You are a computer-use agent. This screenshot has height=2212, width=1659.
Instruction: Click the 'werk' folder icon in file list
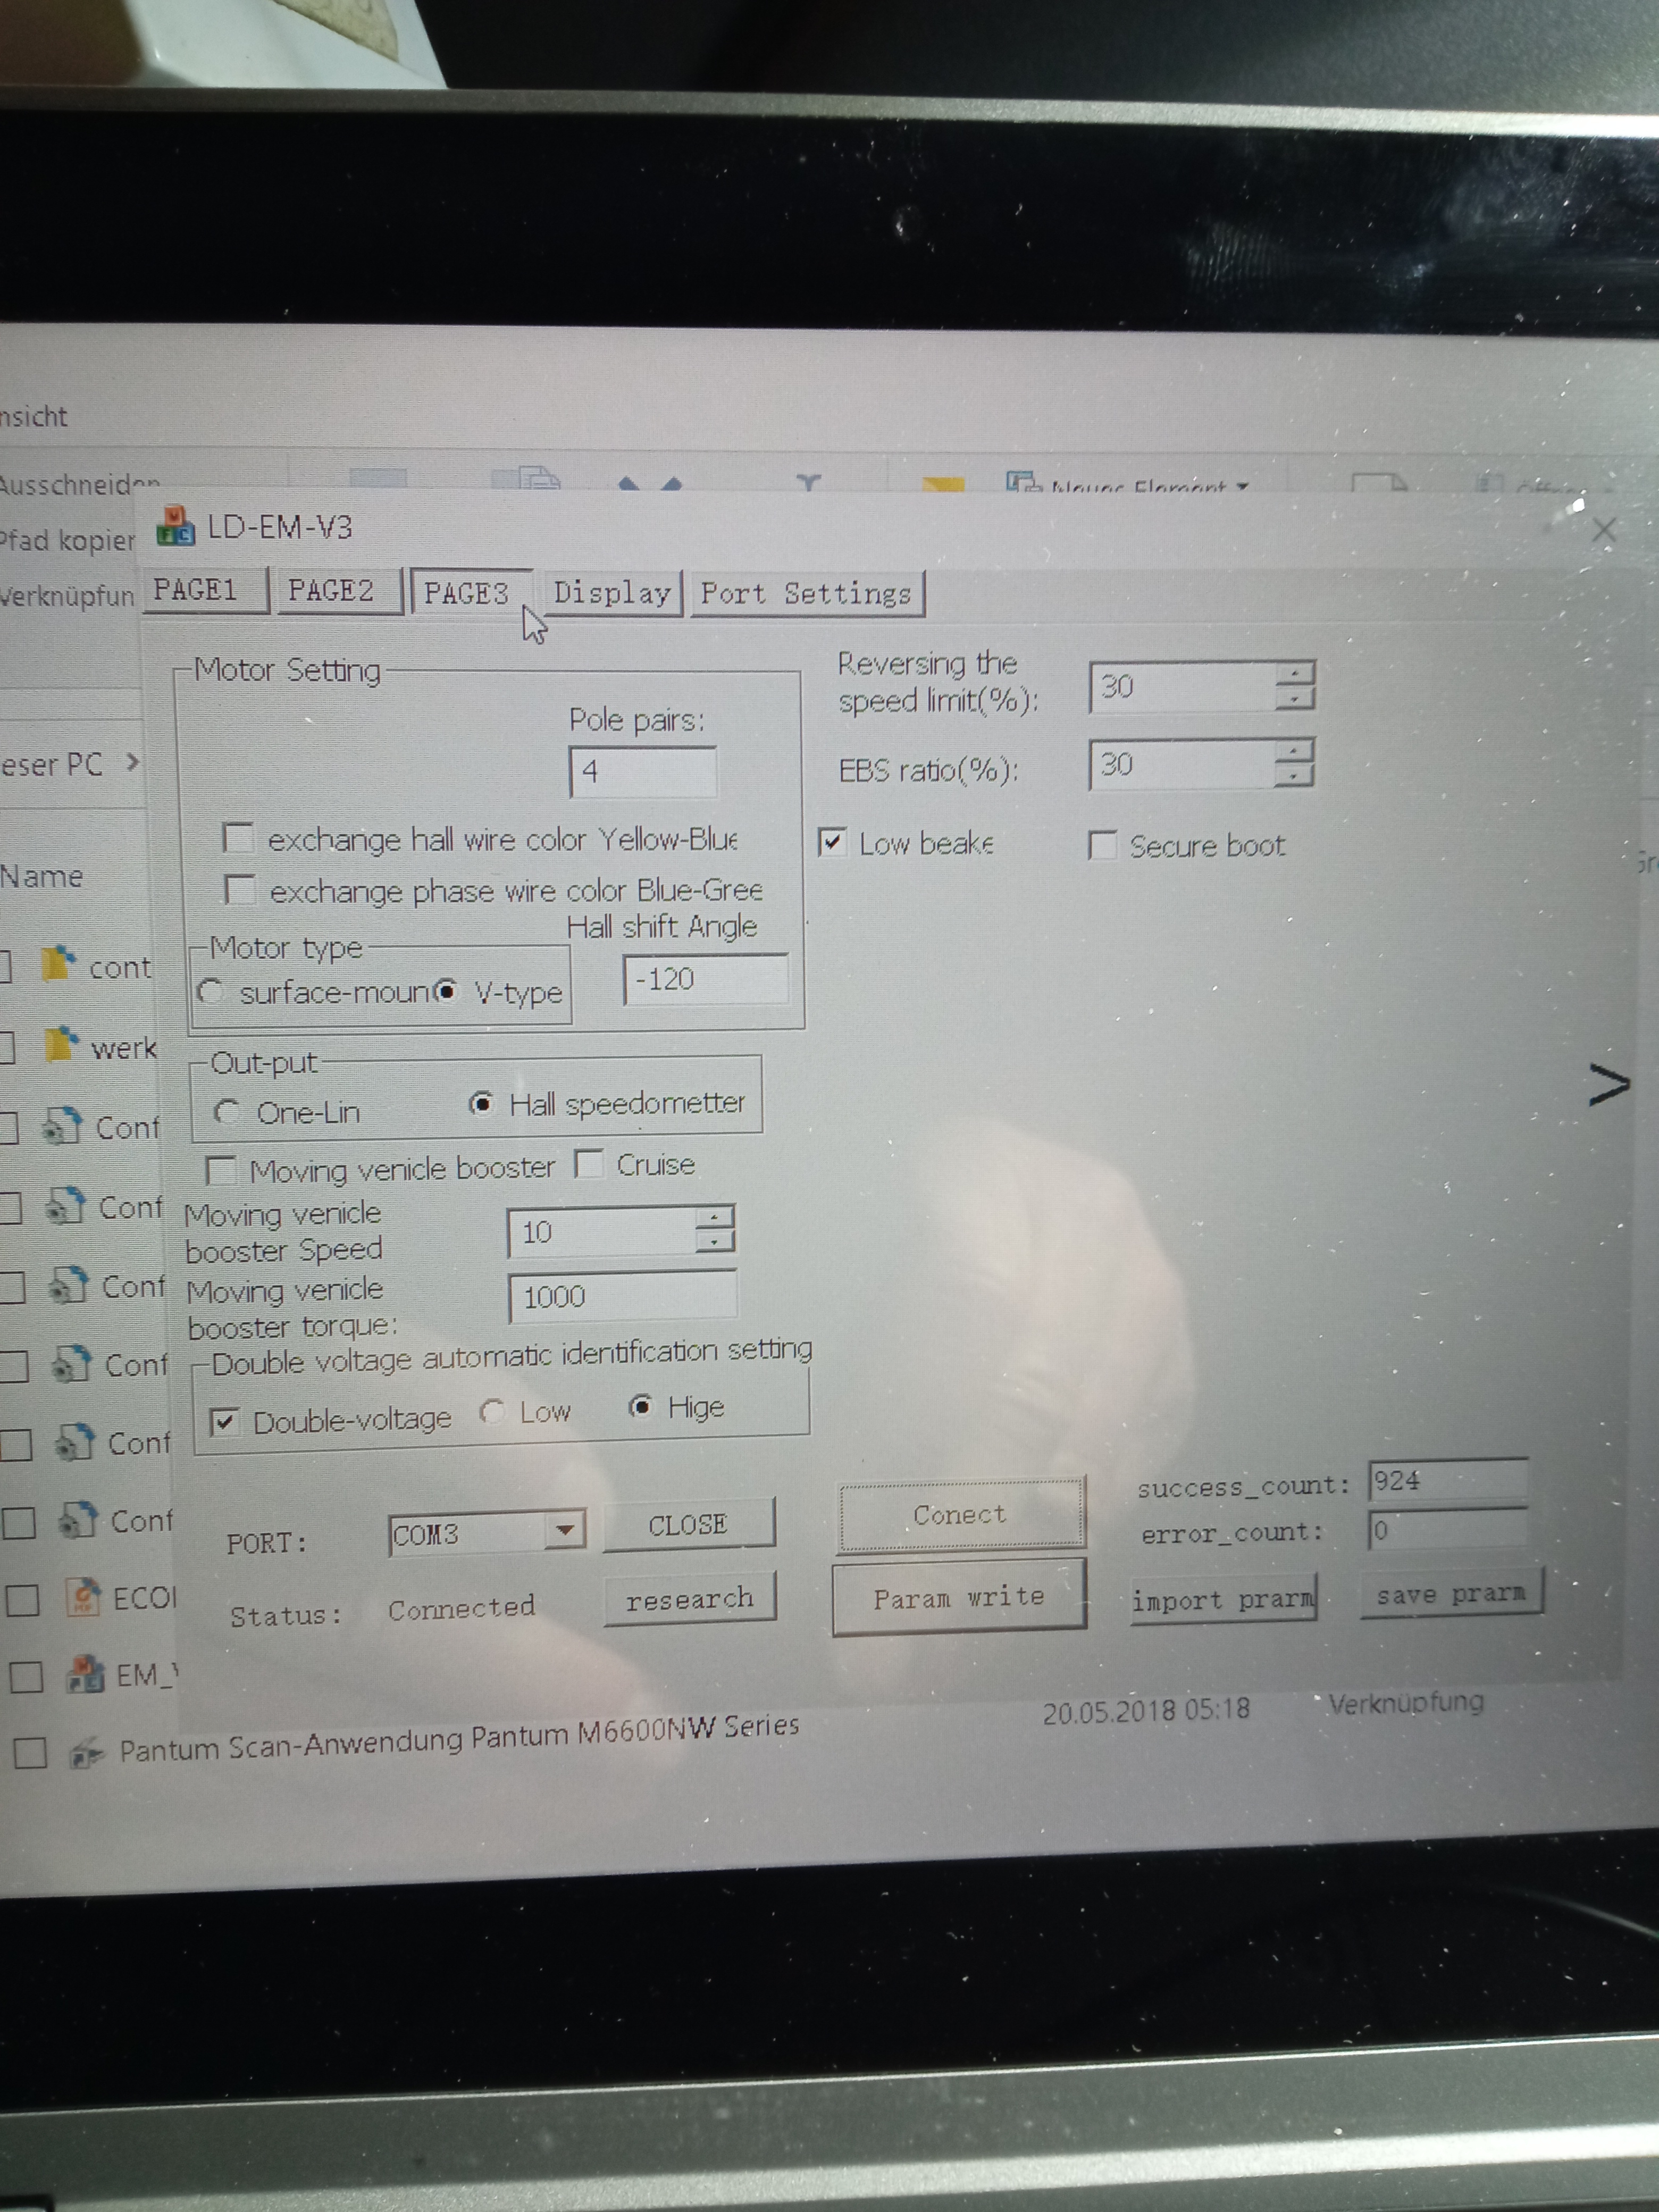click(x=61, y=1044)
